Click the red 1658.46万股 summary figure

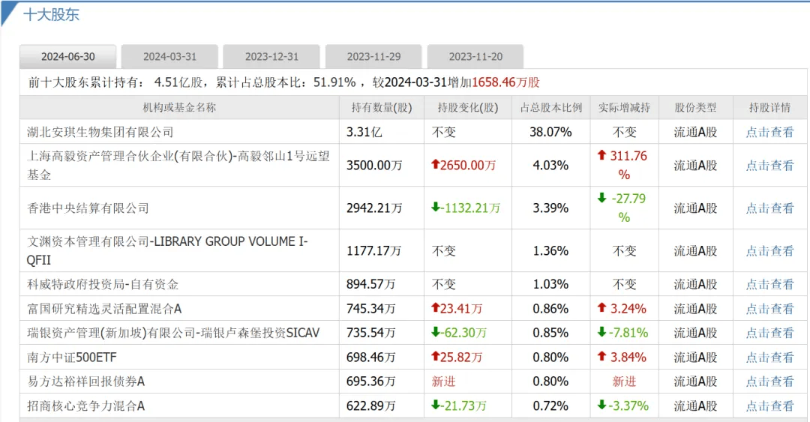pyautogui.click(x=505, y=82)
